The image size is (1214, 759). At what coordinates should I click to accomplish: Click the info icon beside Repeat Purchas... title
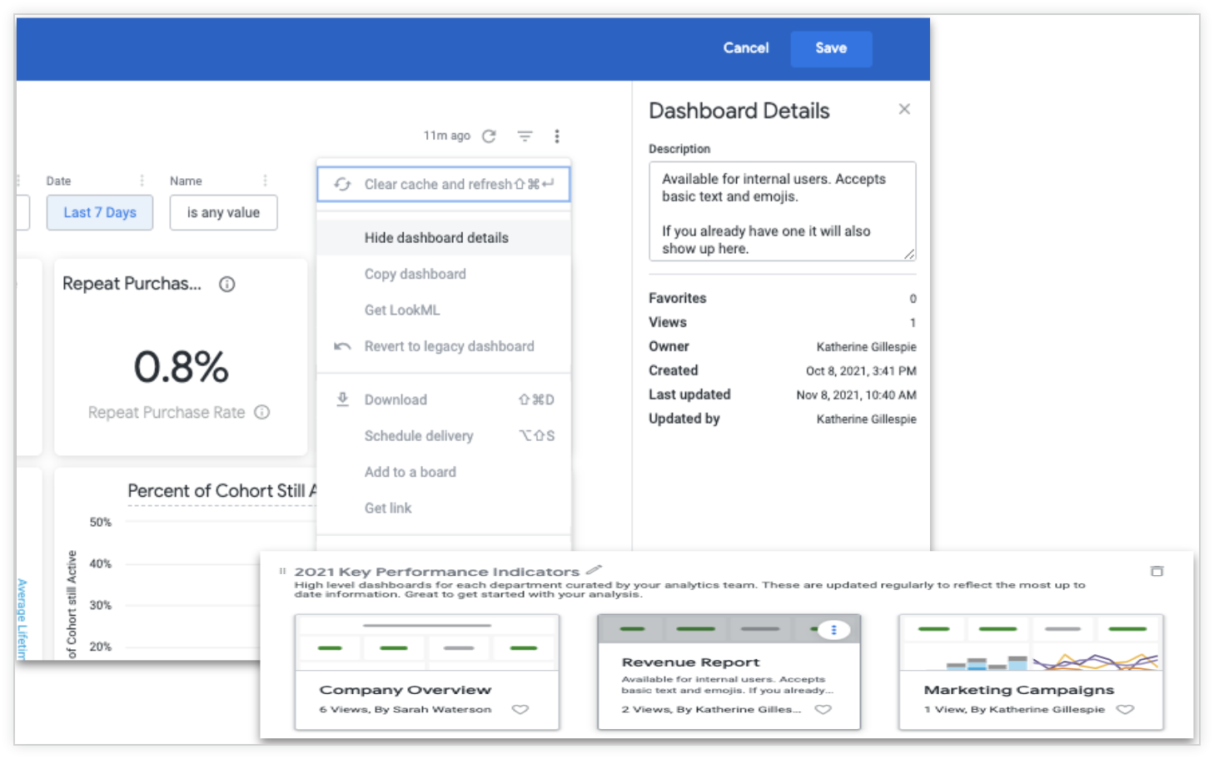coord(226,285)
